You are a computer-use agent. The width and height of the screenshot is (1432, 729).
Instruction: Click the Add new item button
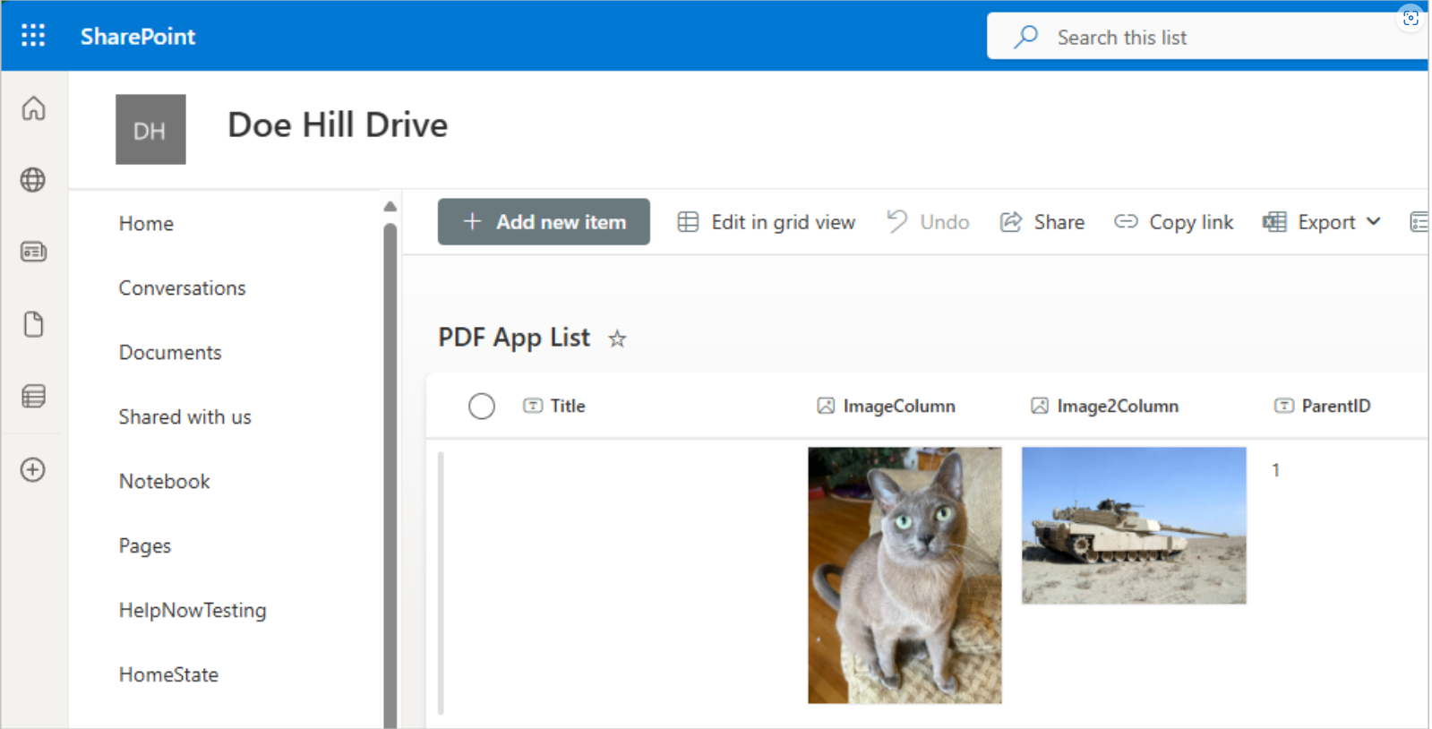[544, 222]
